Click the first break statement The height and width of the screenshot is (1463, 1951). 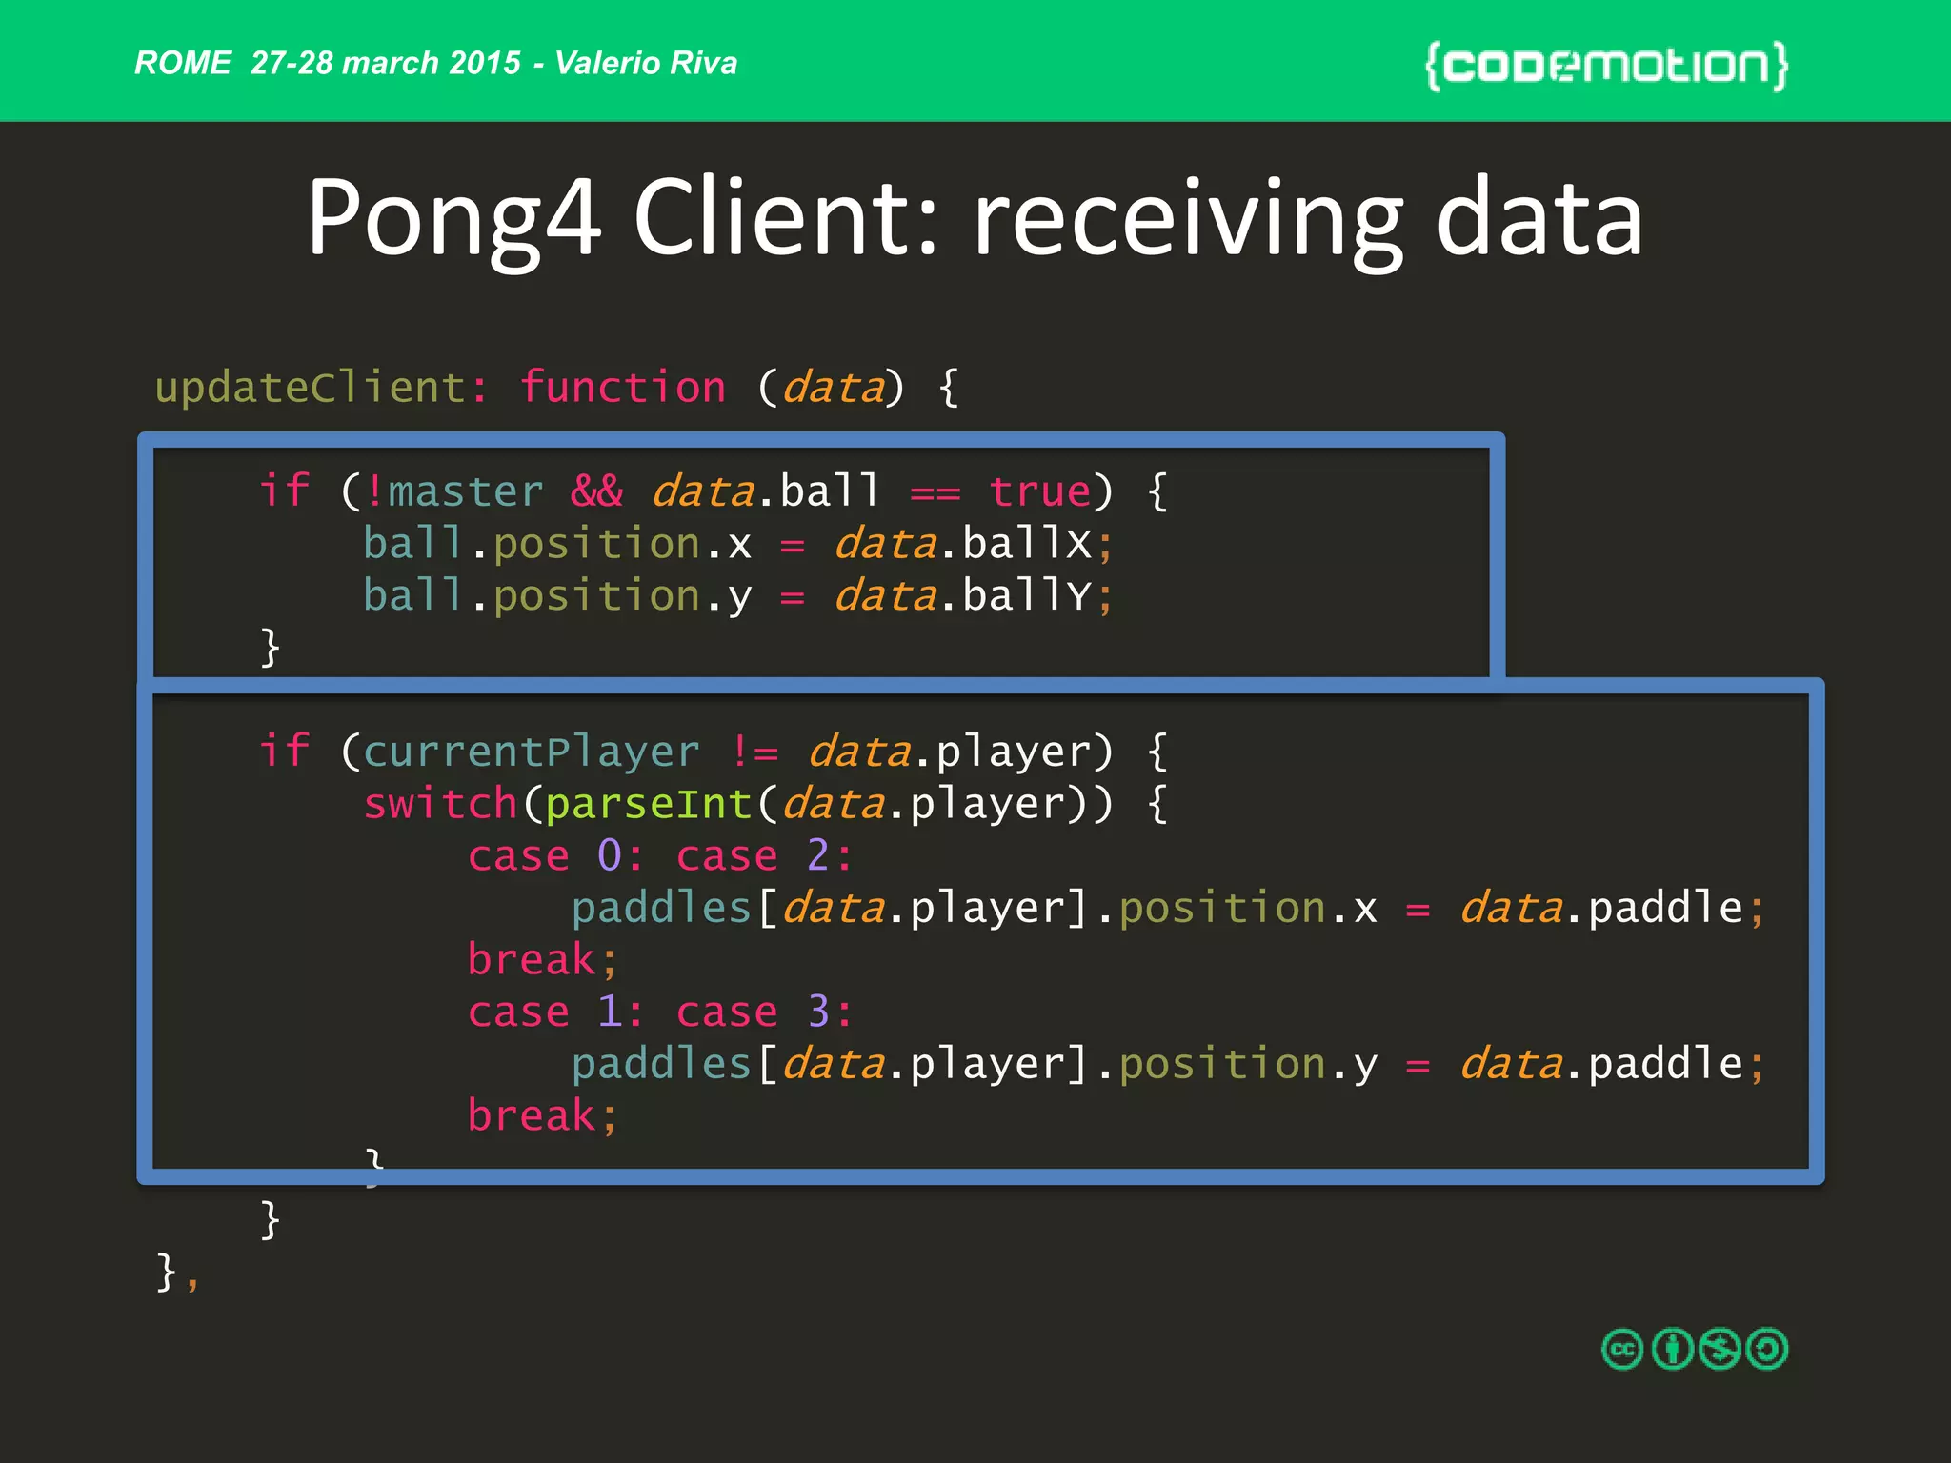pyautogui.click(x=542, y=959)
